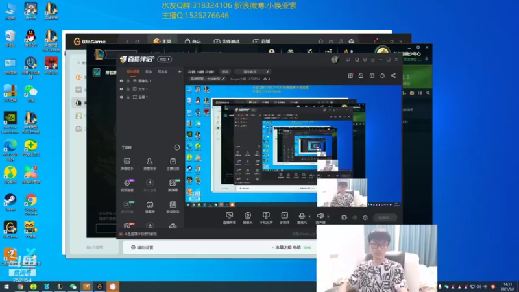
Task: Open the hamburger menu in 直播伴侣 title bar
Action: pyautogui.click(x=372, y=60)
